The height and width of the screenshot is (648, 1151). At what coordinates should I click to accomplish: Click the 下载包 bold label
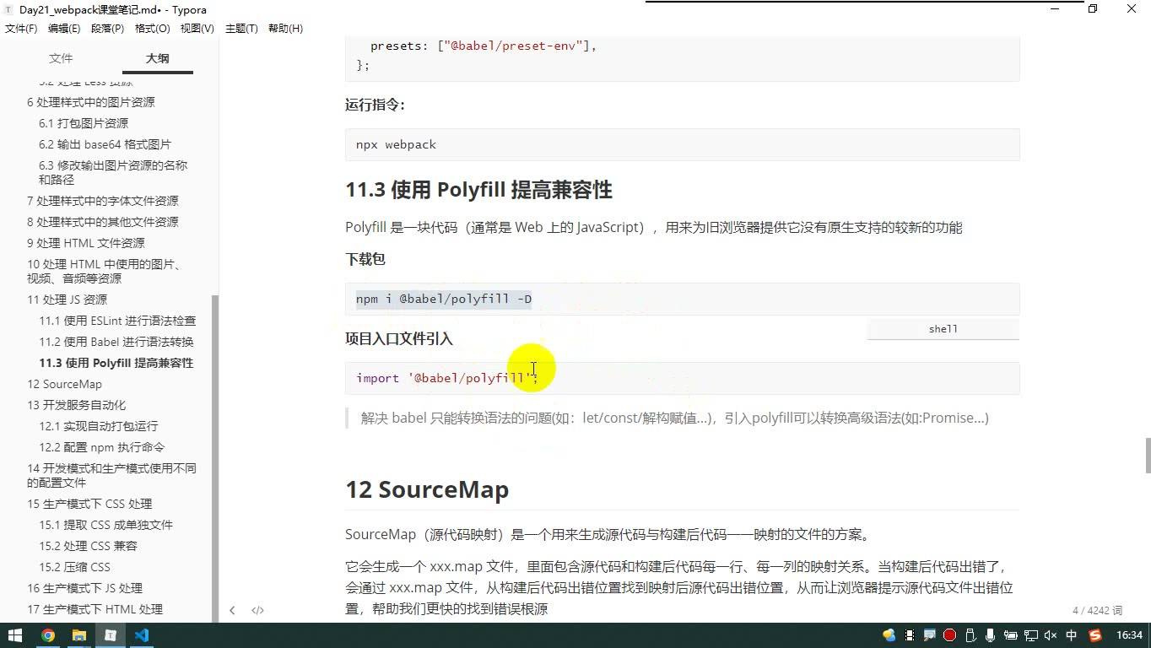[x=365, y=259]
